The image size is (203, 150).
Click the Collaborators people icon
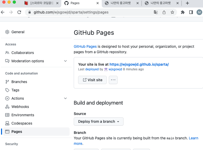coord(7,53)
